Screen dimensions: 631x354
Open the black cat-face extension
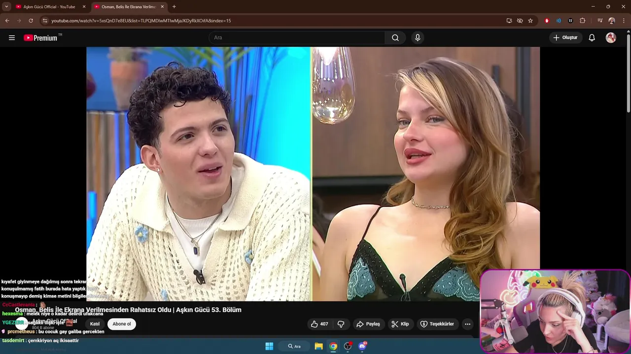[x=570, y=21]
